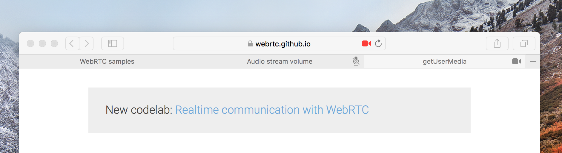Click the red camera icon in address bar

pyautogui.click(x=366, y=44)
